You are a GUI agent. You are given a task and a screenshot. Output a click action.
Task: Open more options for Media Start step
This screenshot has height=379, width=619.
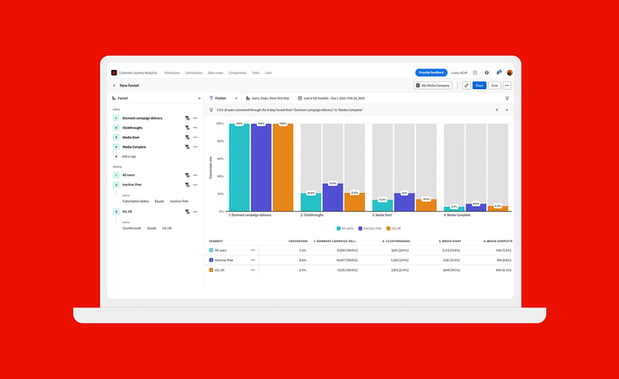(196, 138)
